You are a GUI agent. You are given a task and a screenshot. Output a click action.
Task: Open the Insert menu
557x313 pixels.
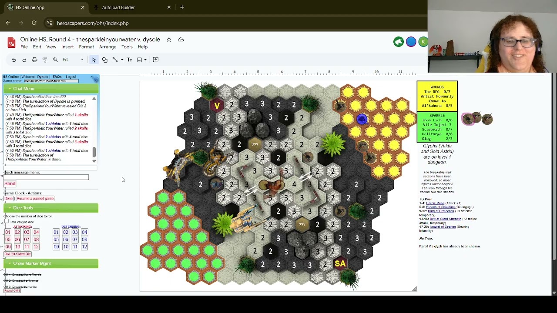pos(67,47)
